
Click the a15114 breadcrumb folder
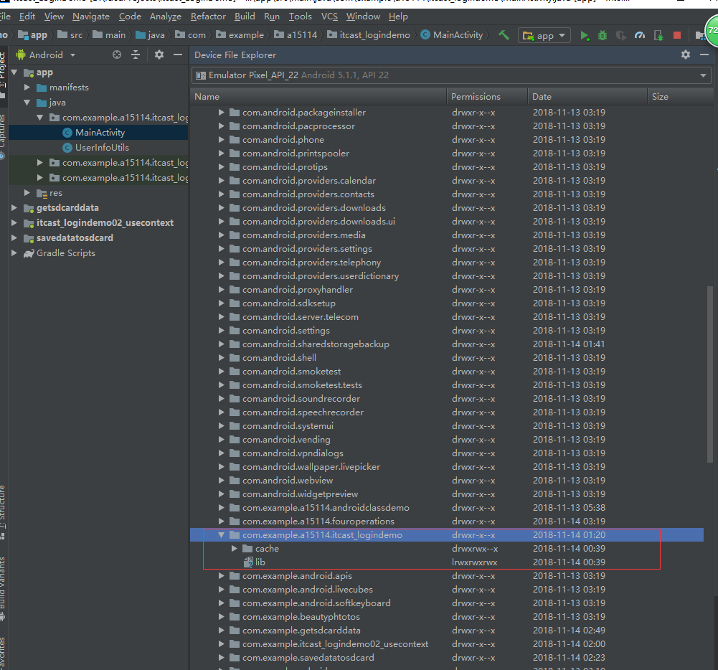click(x=296, y=35)
